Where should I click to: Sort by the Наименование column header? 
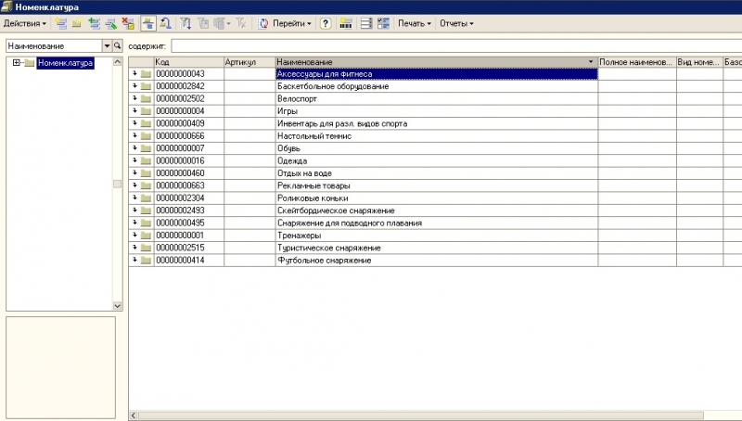(434, 62)
